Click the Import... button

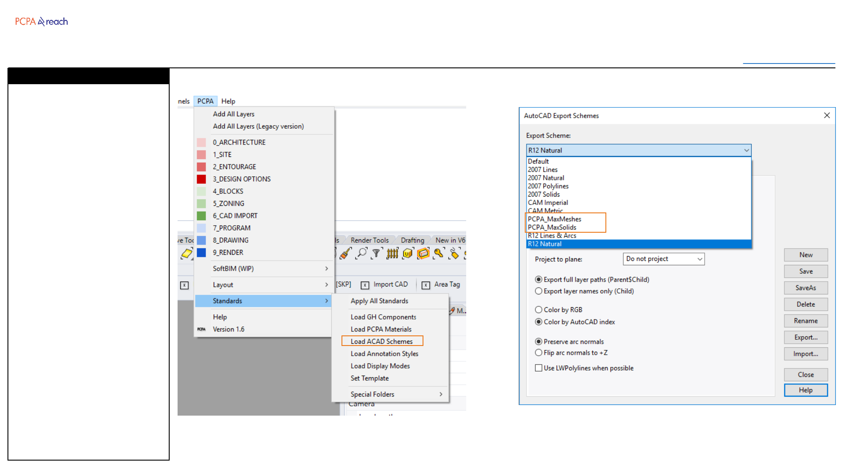805,354
